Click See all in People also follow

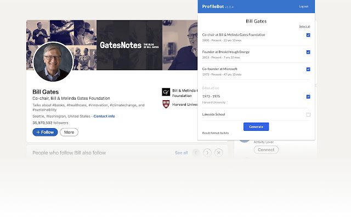pos(182,153)
